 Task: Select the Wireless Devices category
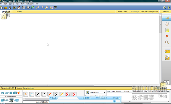[x=15, y=93]
